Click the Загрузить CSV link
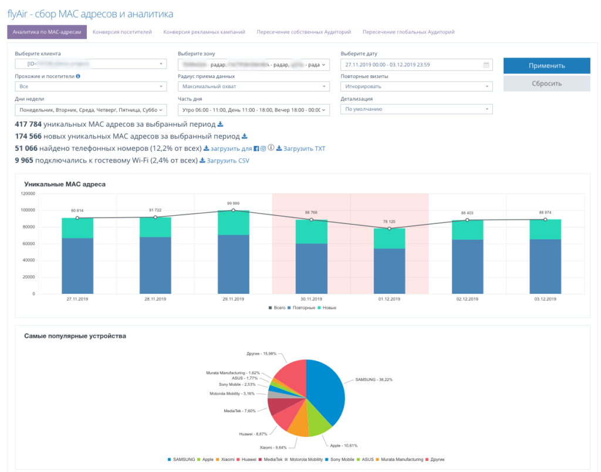Viewport: 601px width, 472px height. tap(229, 160)
